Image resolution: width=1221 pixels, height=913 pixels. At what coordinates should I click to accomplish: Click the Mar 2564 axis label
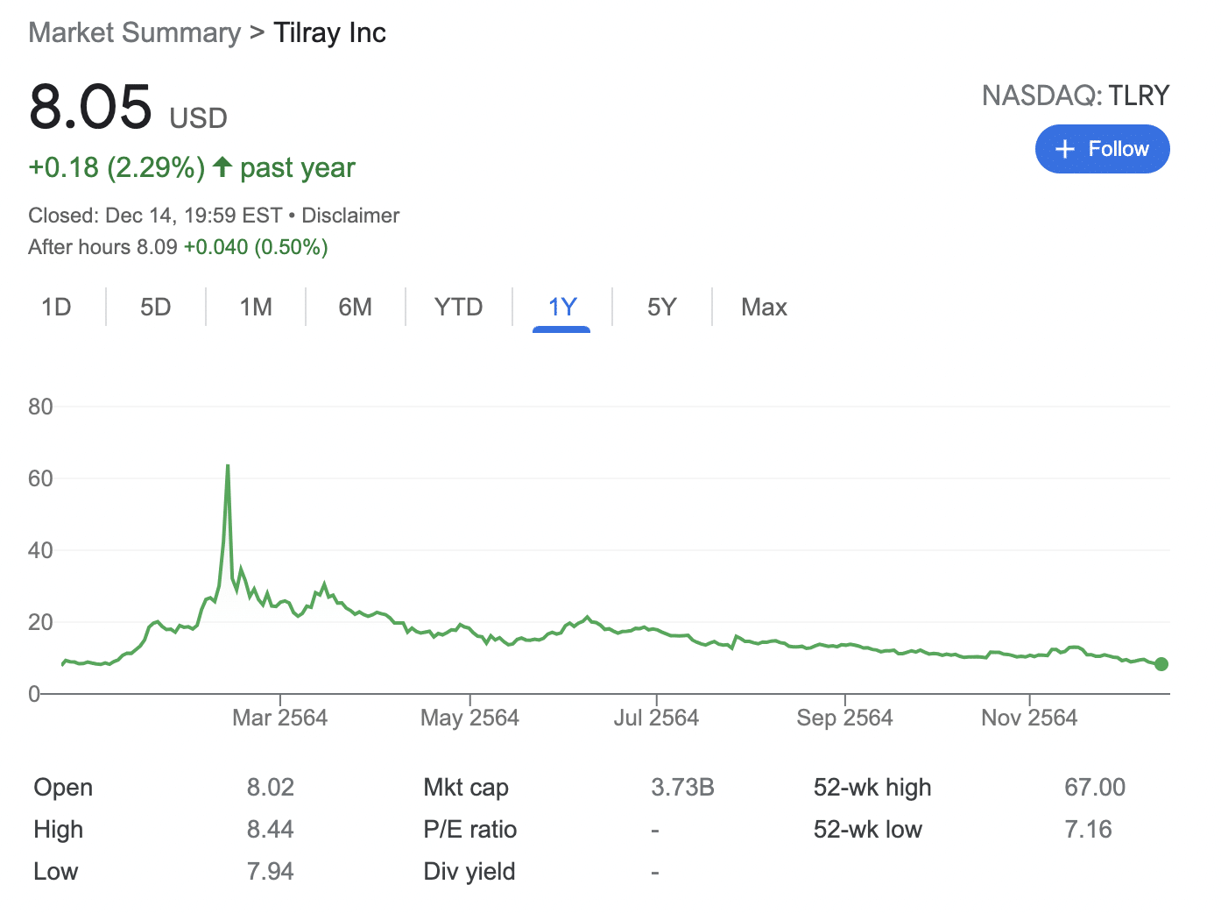(280, 718)
